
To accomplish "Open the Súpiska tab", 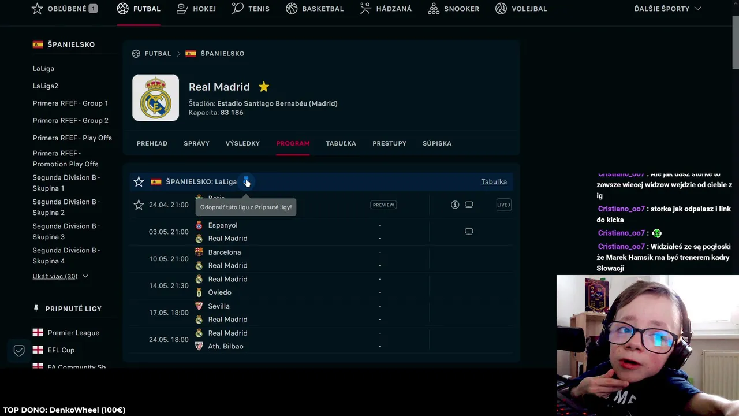I will tap(437, 143).
